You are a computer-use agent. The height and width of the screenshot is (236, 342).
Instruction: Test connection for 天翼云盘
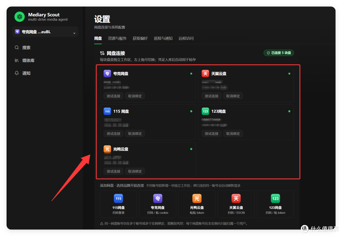pyautogui.click(x=211, y=96)
